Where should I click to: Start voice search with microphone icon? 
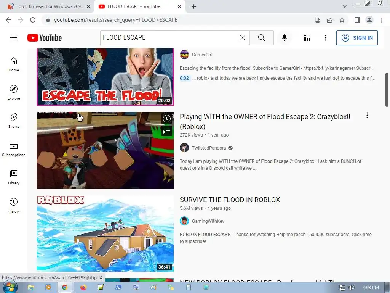pyautogui.click(x=284, y=38)
